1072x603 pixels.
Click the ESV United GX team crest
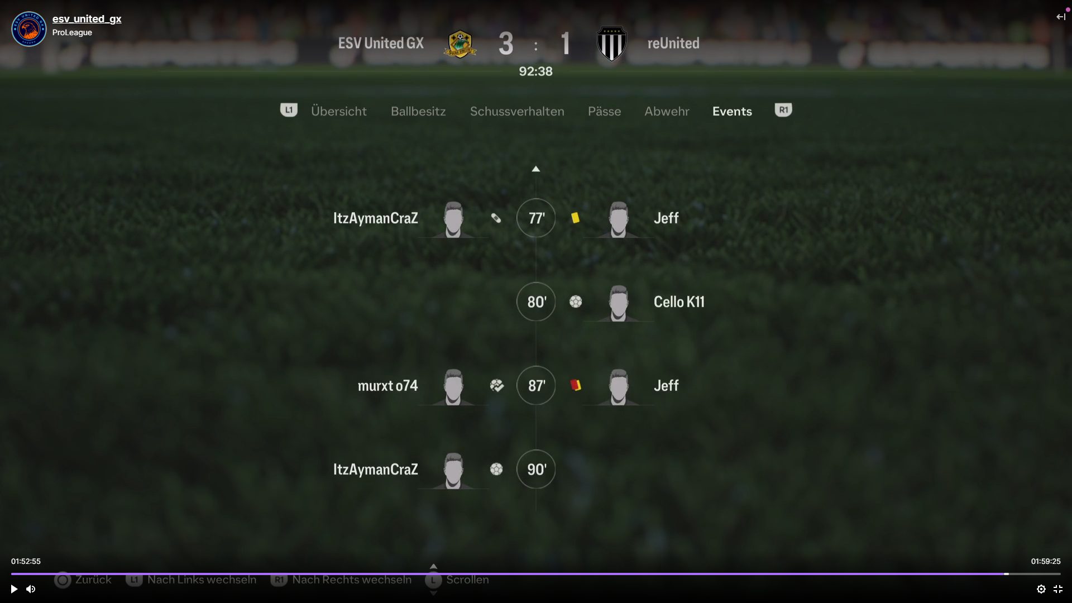pos(460,44)
